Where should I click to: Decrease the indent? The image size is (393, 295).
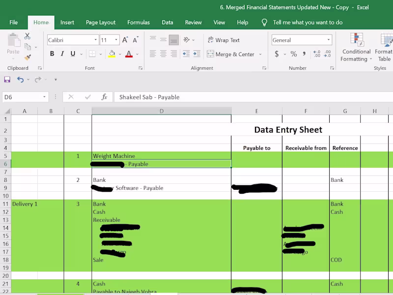click(186, 54)
